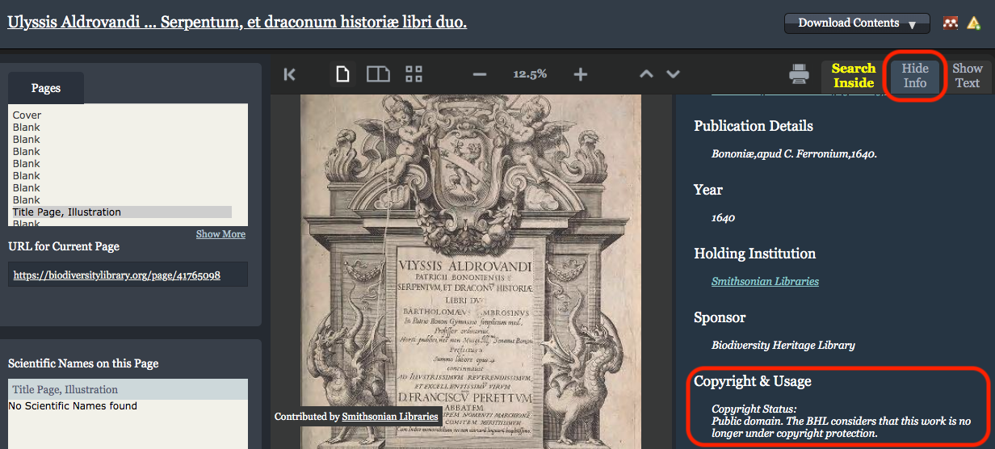Open the Mendeley icon in header
Image resolution: width=995 pixels, height=449 pixels.
pos(951,23)
